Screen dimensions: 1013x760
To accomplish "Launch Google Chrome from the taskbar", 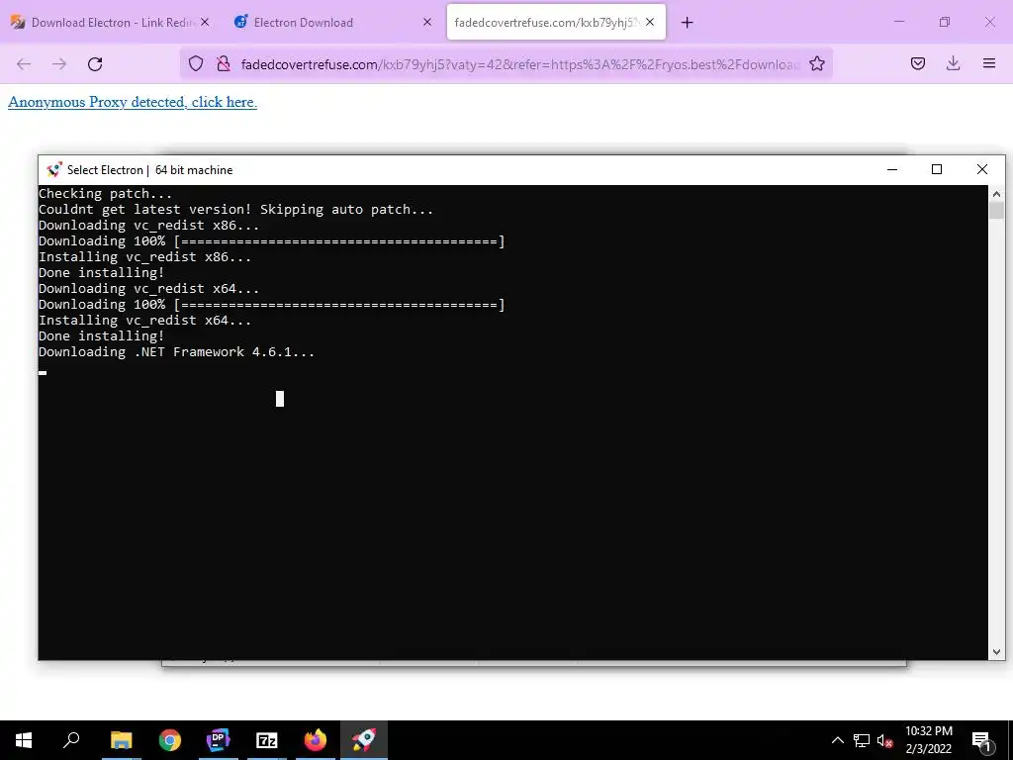I will tap(170, 740).
